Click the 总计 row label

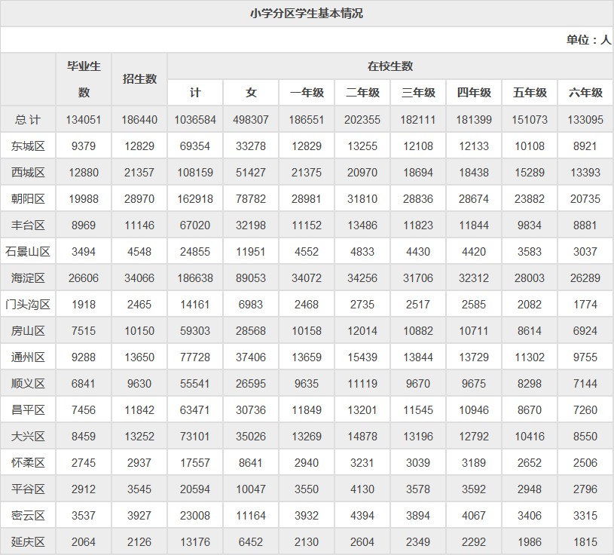click(28, 120)
